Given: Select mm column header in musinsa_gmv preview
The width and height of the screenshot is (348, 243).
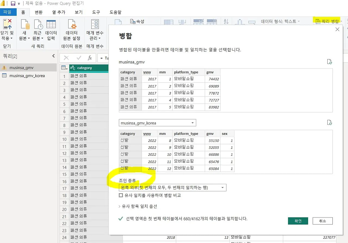Looking at the screenshot, I should coord(165,72).
